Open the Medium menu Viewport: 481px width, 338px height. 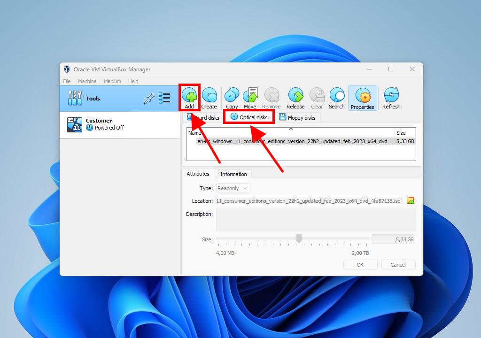coord(112,81)
